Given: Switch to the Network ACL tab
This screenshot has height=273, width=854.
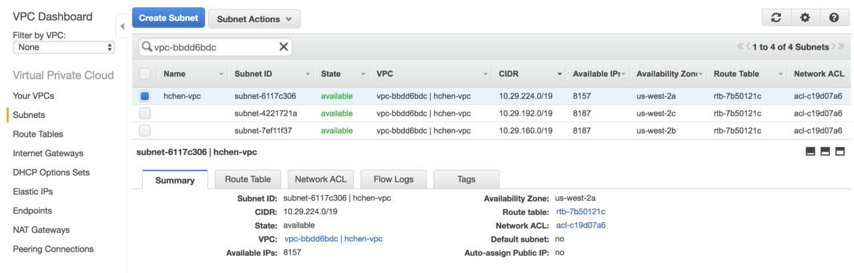Looking at the screenshot, I should point(320,180).
